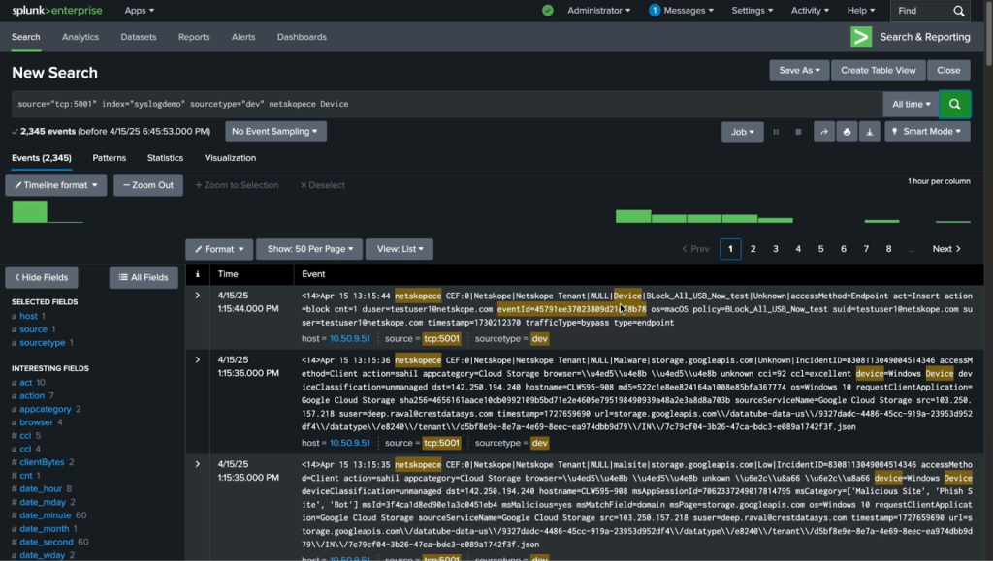Image resolution: width=993 pixels, height=561 pixels.
Task: Select the Statistics tab
Action: 165,158
